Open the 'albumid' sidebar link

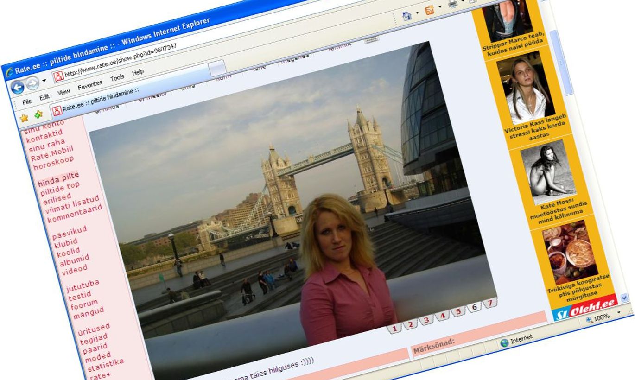[75, 261]
